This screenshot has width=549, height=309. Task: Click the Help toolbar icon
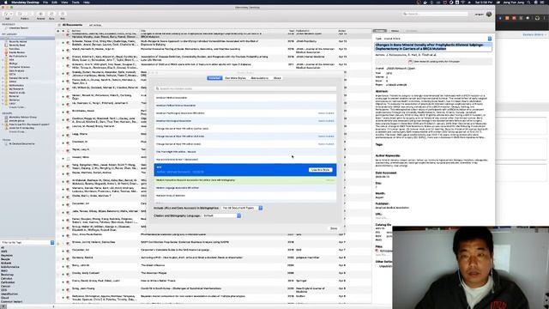coord(63,14)
